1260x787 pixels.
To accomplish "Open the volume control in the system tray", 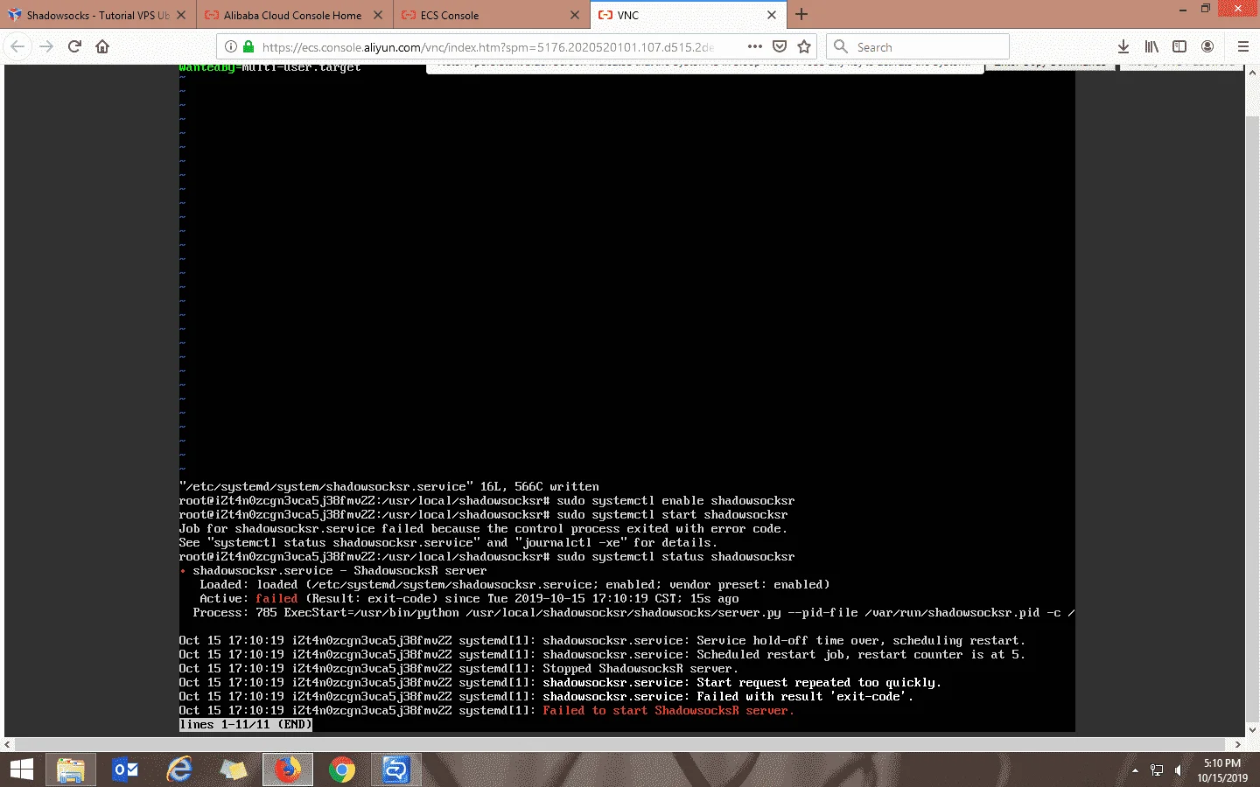I will (1179, 770).
